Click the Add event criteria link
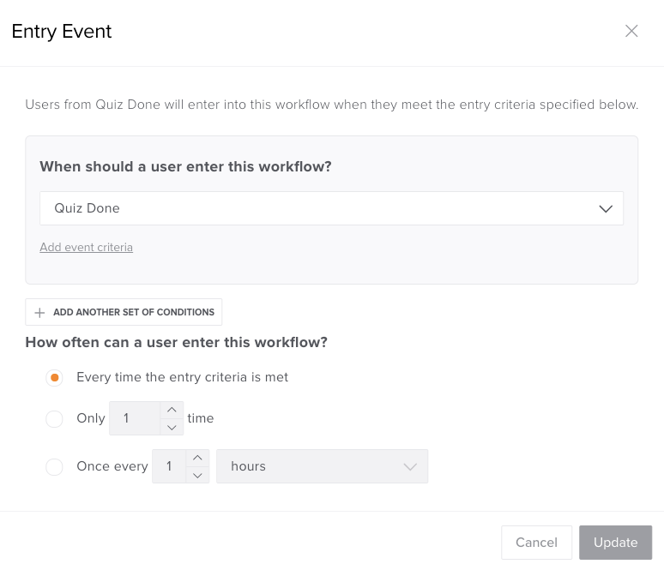Viewport: 664px width, 570px height. point(86,248)
